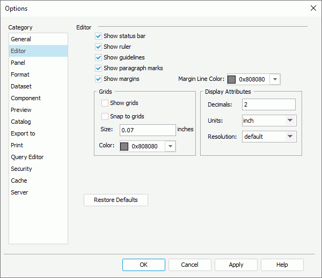This screenshot has height=278, width=322.
Task: Go to Catalog category
Action: pos(38,122)
